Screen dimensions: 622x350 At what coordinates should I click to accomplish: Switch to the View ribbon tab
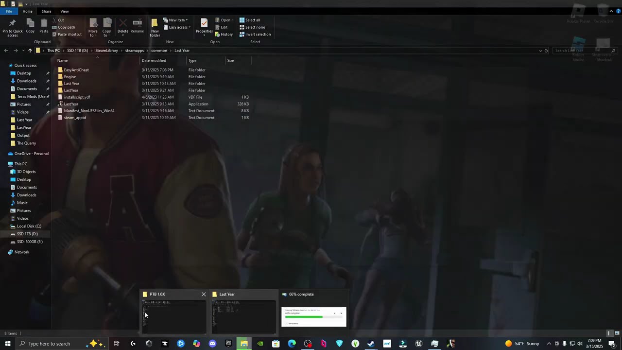[64, 11]
